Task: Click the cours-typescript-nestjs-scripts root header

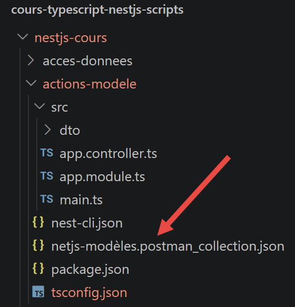Action: coord(97,10)
